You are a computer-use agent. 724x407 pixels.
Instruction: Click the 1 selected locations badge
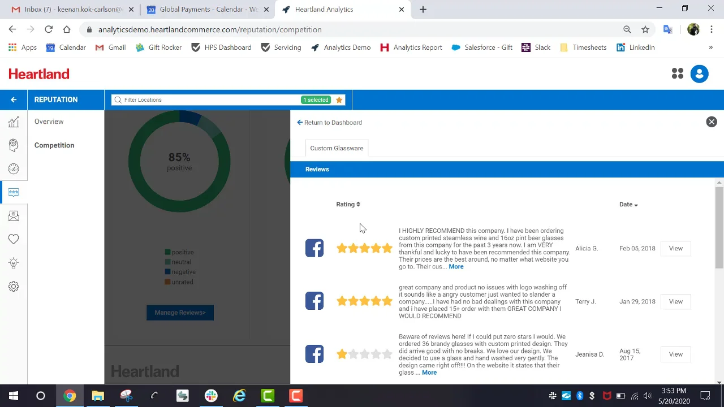[x=316, y=99]
